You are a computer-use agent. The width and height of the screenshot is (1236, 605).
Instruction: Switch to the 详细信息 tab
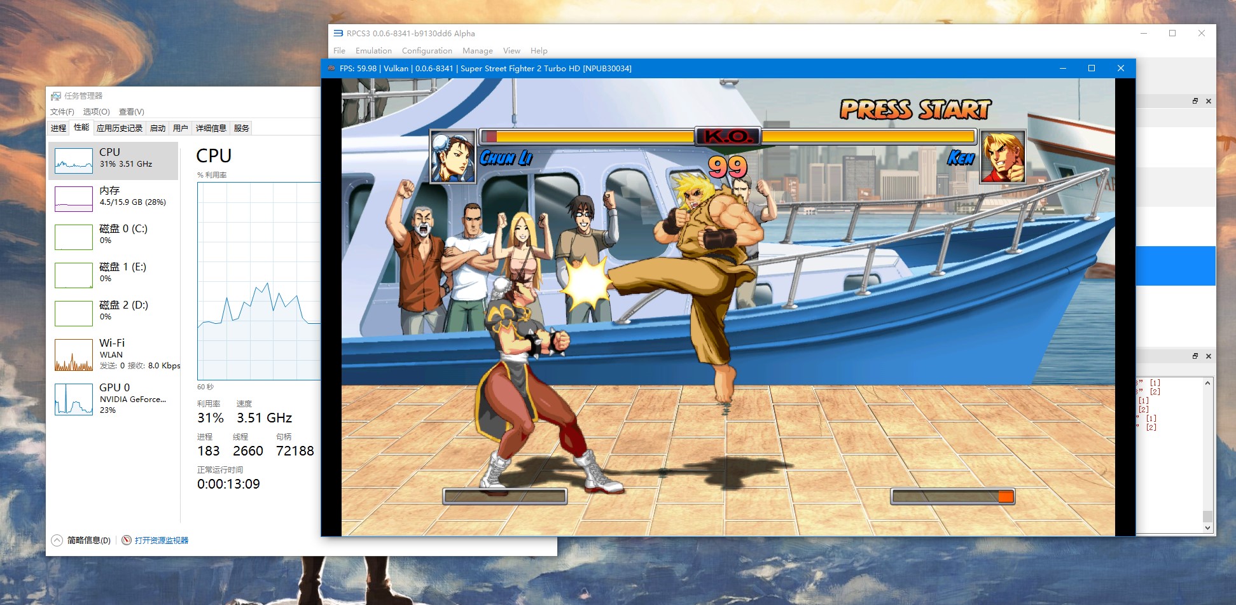pyautogui.click(x=211, y=128)
